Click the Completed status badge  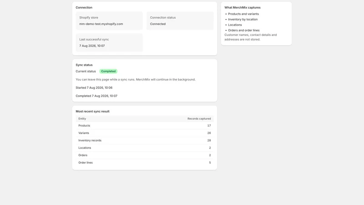tap(108, 72)
